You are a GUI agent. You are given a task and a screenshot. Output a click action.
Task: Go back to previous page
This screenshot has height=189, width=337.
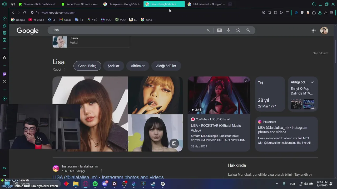[13, 13]
